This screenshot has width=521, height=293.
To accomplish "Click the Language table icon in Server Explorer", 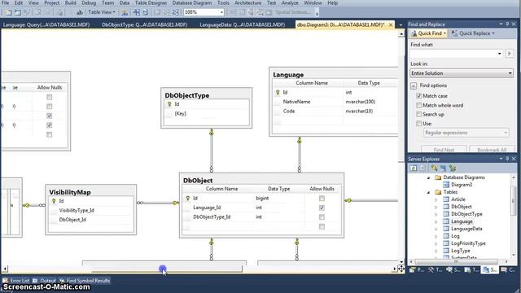I will point(446,221).
